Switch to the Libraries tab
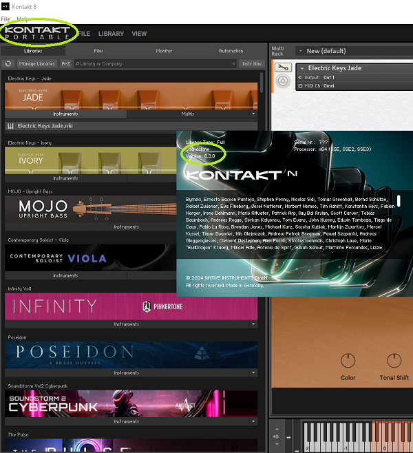This screenshot has height=453, width=413. click(33, 51)
